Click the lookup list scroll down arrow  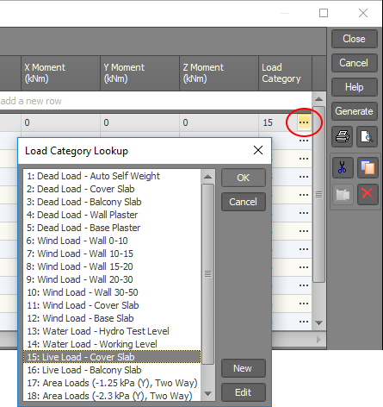tap(207, 393)
